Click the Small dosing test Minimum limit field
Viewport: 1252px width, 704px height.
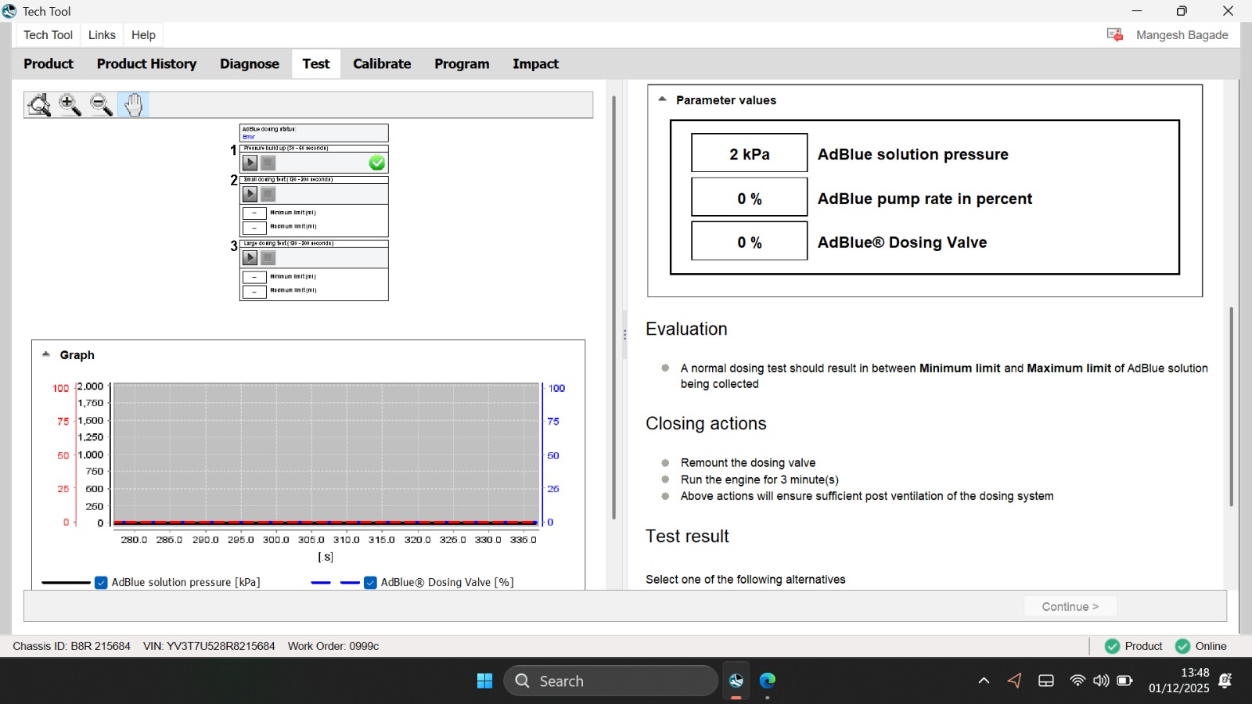[254, 213]
